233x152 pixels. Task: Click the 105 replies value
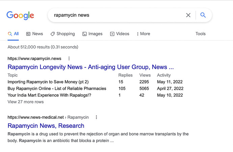tap(122, 88)
